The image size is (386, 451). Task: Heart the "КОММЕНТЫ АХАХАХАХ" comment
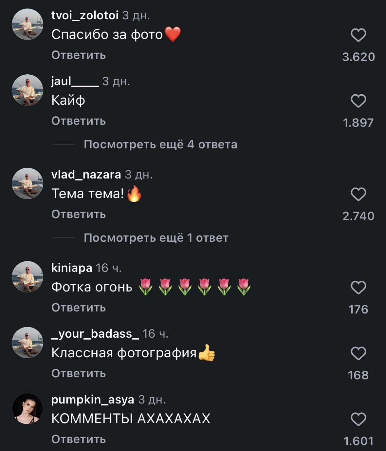(358, 419)
